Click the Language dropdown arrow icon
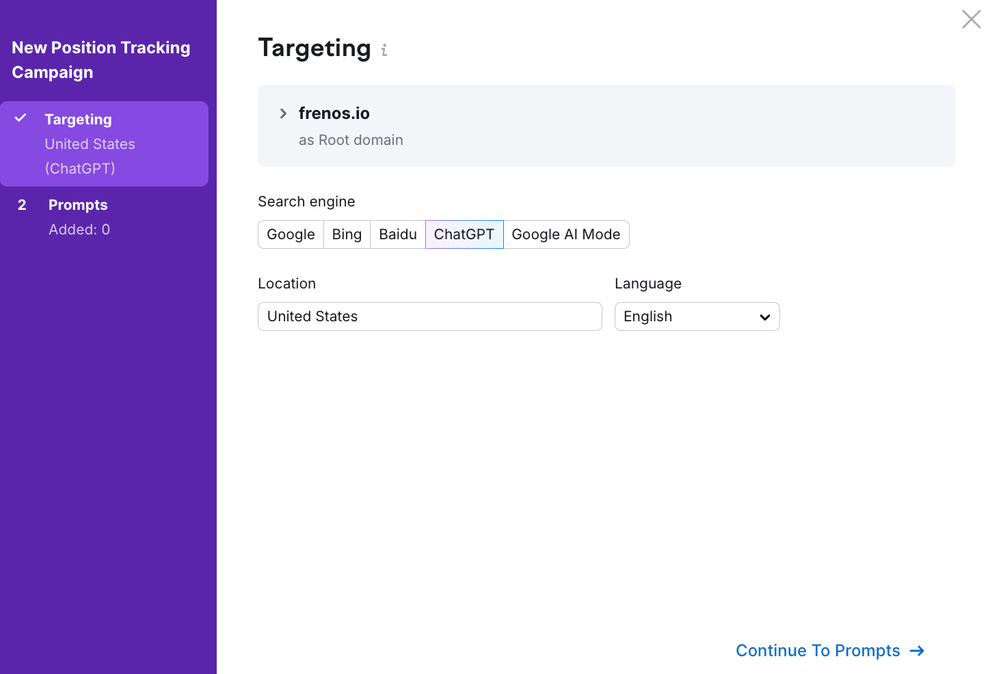This screenshot has height=674, width=990. pyautogui.click(x=764, y=316)
